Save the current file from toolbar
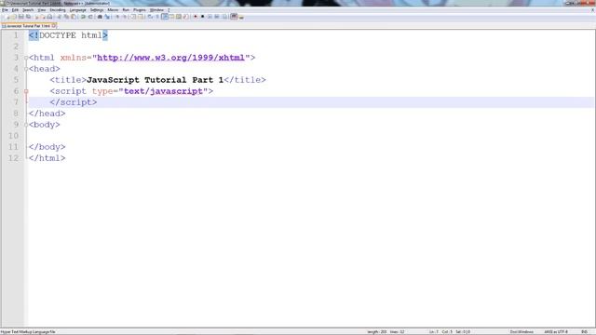The width and height of the screenshot is (596, 335). (20, 17)
